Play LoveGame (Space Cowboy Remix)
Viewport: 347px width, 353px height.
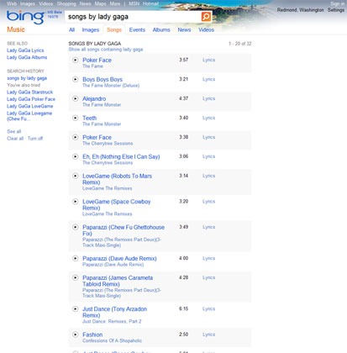pyautogui.click(x=76, y=202)
